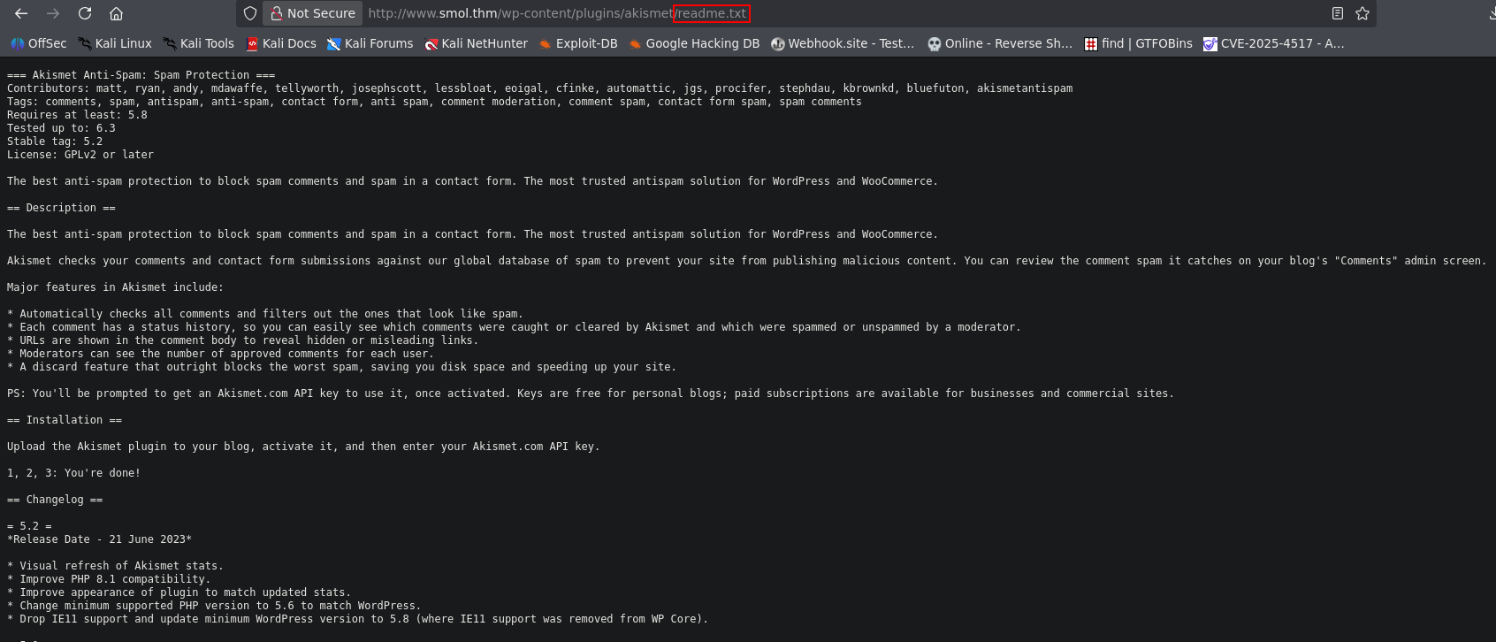Screen dimensions: 1496x642
Task: Open the tracking protection shield icon
Action: click(250, 13)
